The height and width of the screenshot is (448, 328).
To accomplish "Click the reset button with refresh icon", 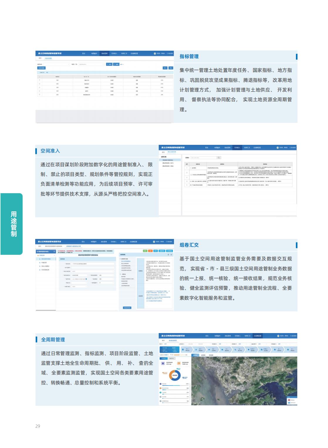I will click(x=116, y=64).
